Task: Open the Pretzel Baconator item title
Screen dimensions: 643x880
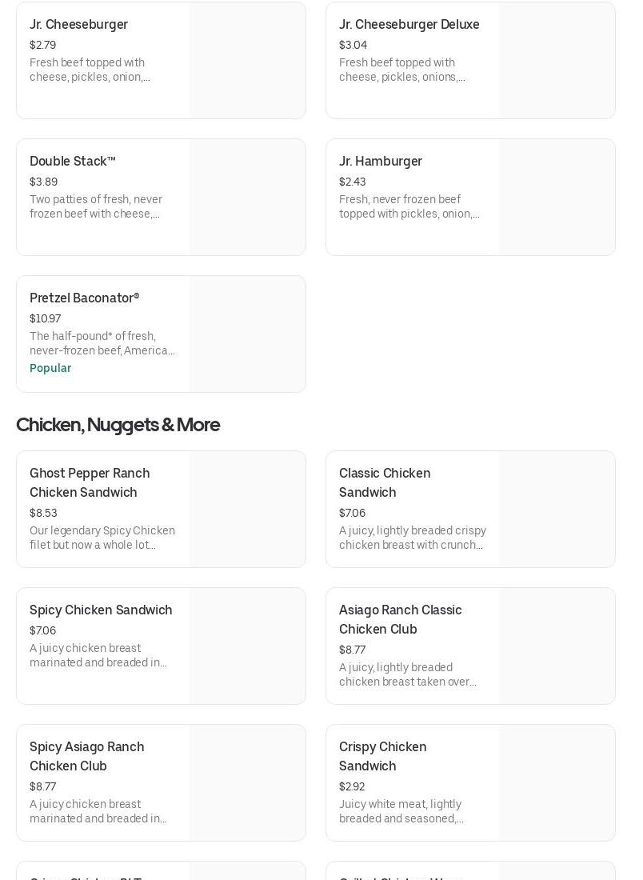Action: [x=84, y=298]
